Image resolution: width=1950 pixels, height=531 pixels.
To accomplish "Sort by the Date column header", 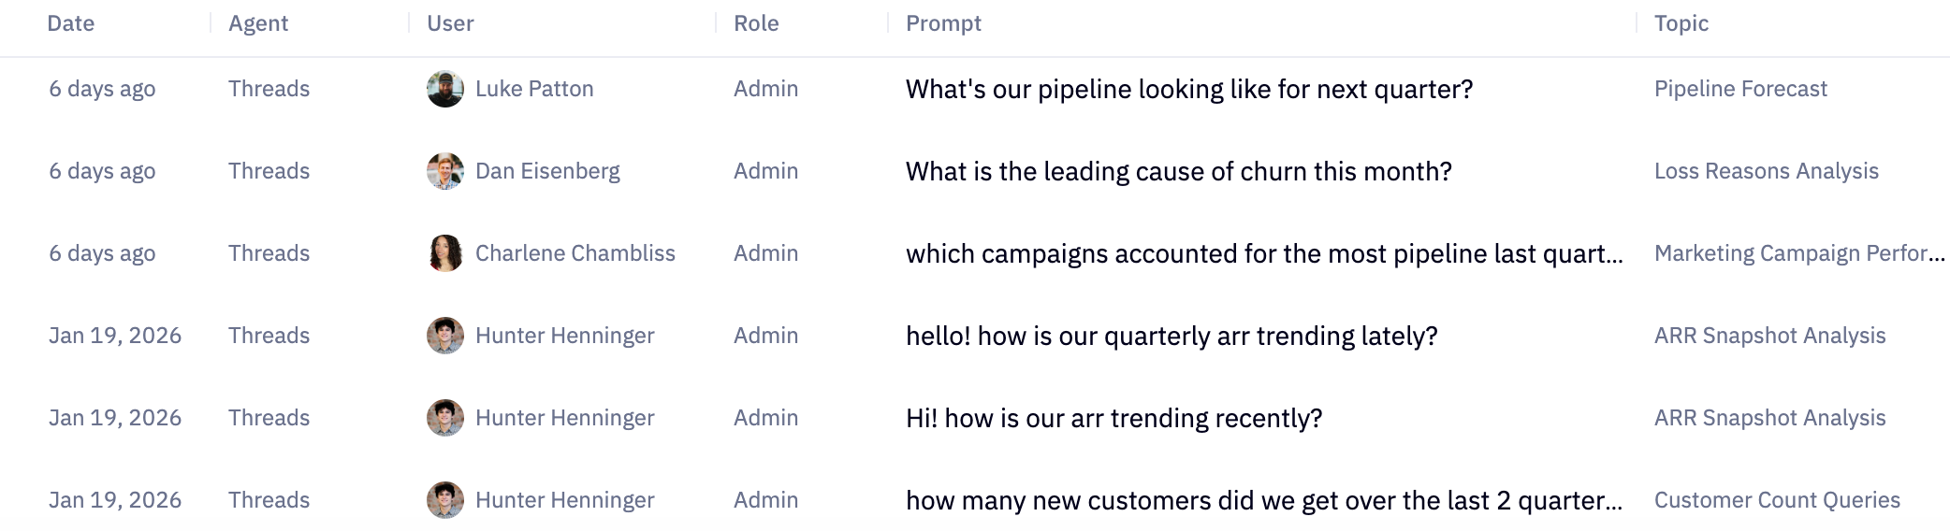I will point(71,23).
